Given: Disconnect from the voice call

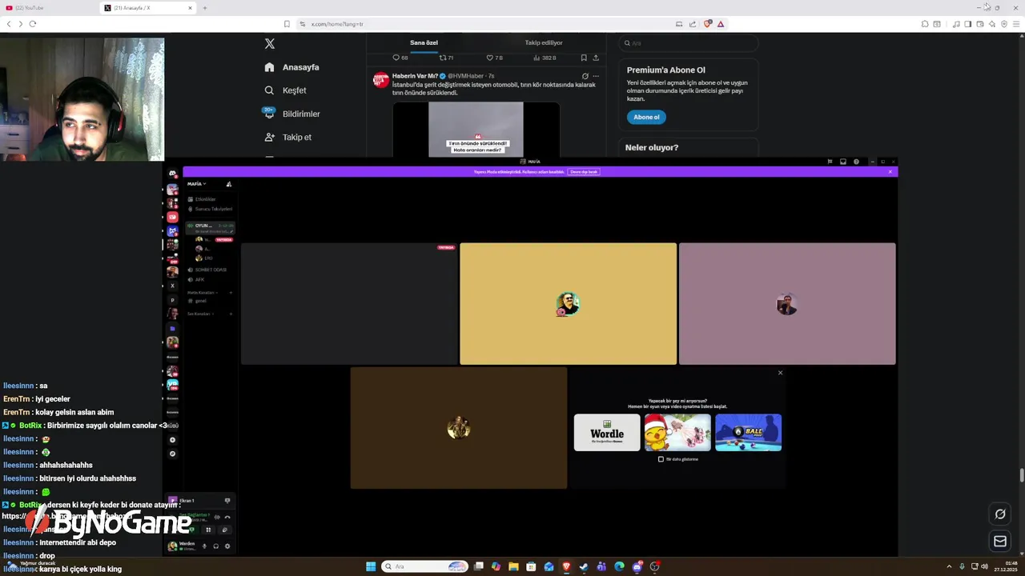Looking at the screenshot, I should (x=227, y=517).
